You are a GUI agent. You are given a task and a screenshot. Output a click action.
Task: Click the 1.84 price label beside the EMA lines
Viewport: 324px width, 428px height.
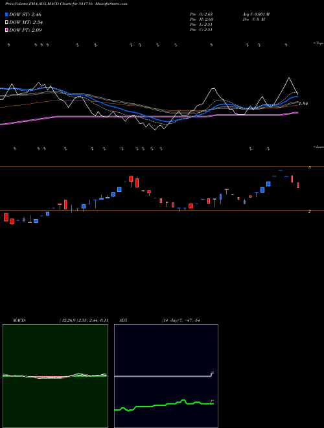[303, 104]
